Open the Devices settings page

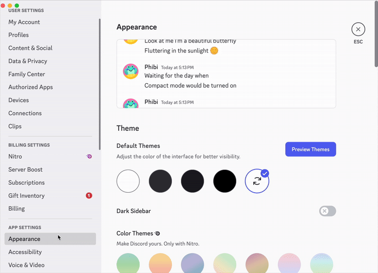[50, 100]
